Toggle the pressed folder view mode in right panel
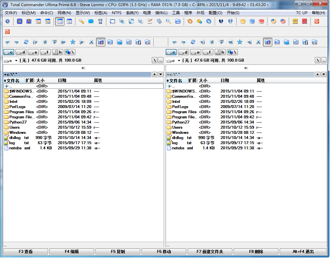 268,42
